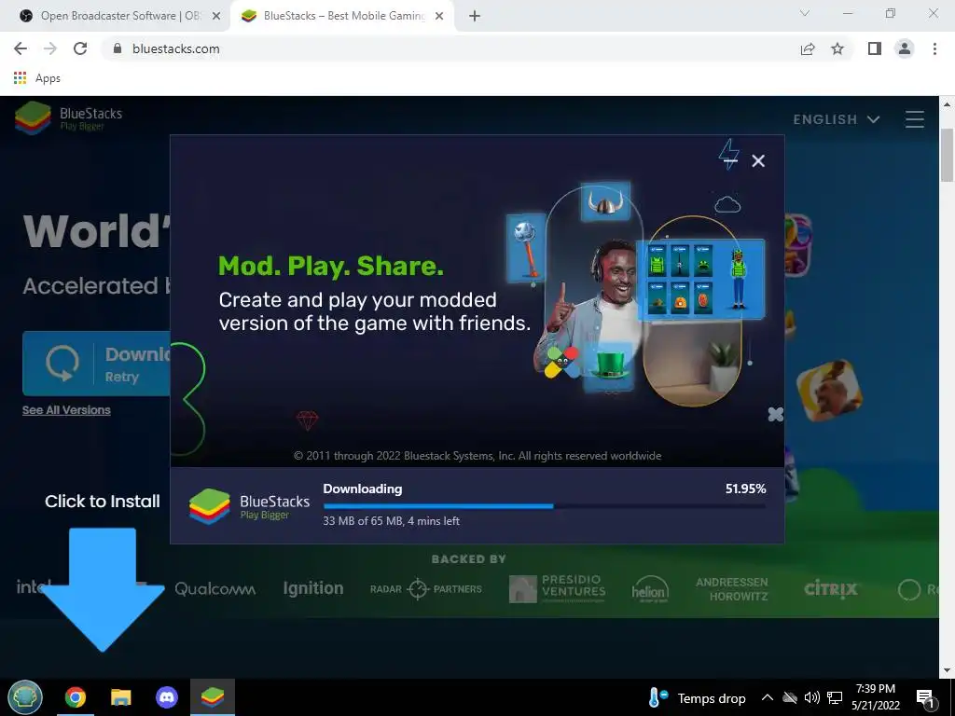Click the helion backer logo
The width and height of the screenshot is (955, 716).
(x=650, y=589)
